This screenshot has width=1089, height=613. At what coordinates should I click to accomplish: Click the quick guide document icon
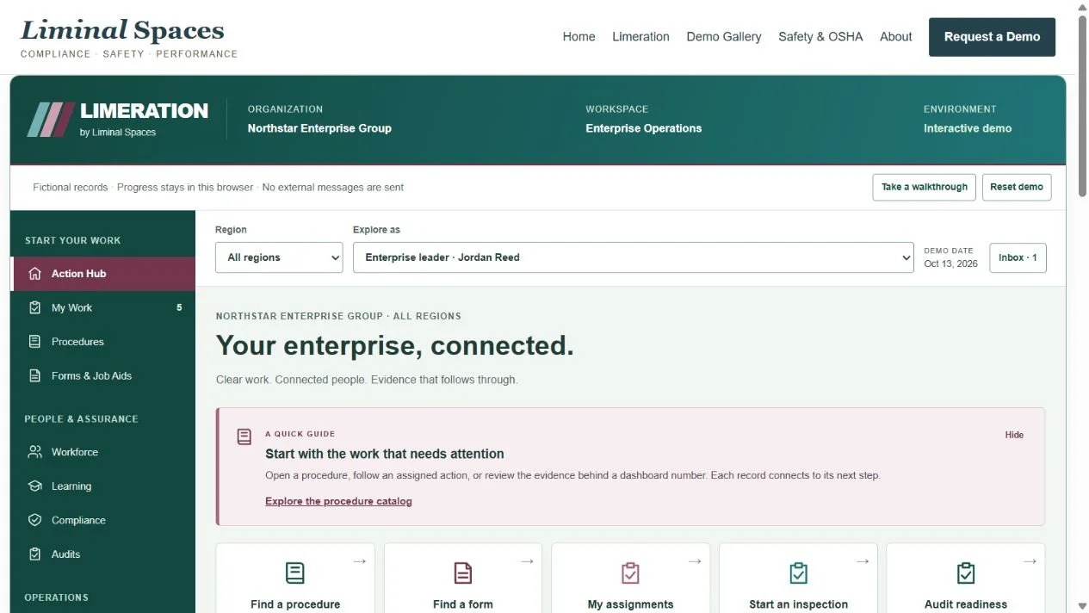tap(244, 437)
